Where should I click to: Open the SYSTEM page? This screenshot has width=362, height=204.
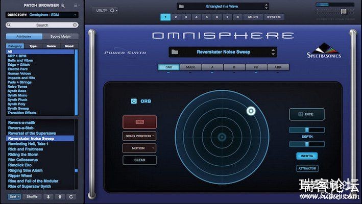click(x=274, y=17)
